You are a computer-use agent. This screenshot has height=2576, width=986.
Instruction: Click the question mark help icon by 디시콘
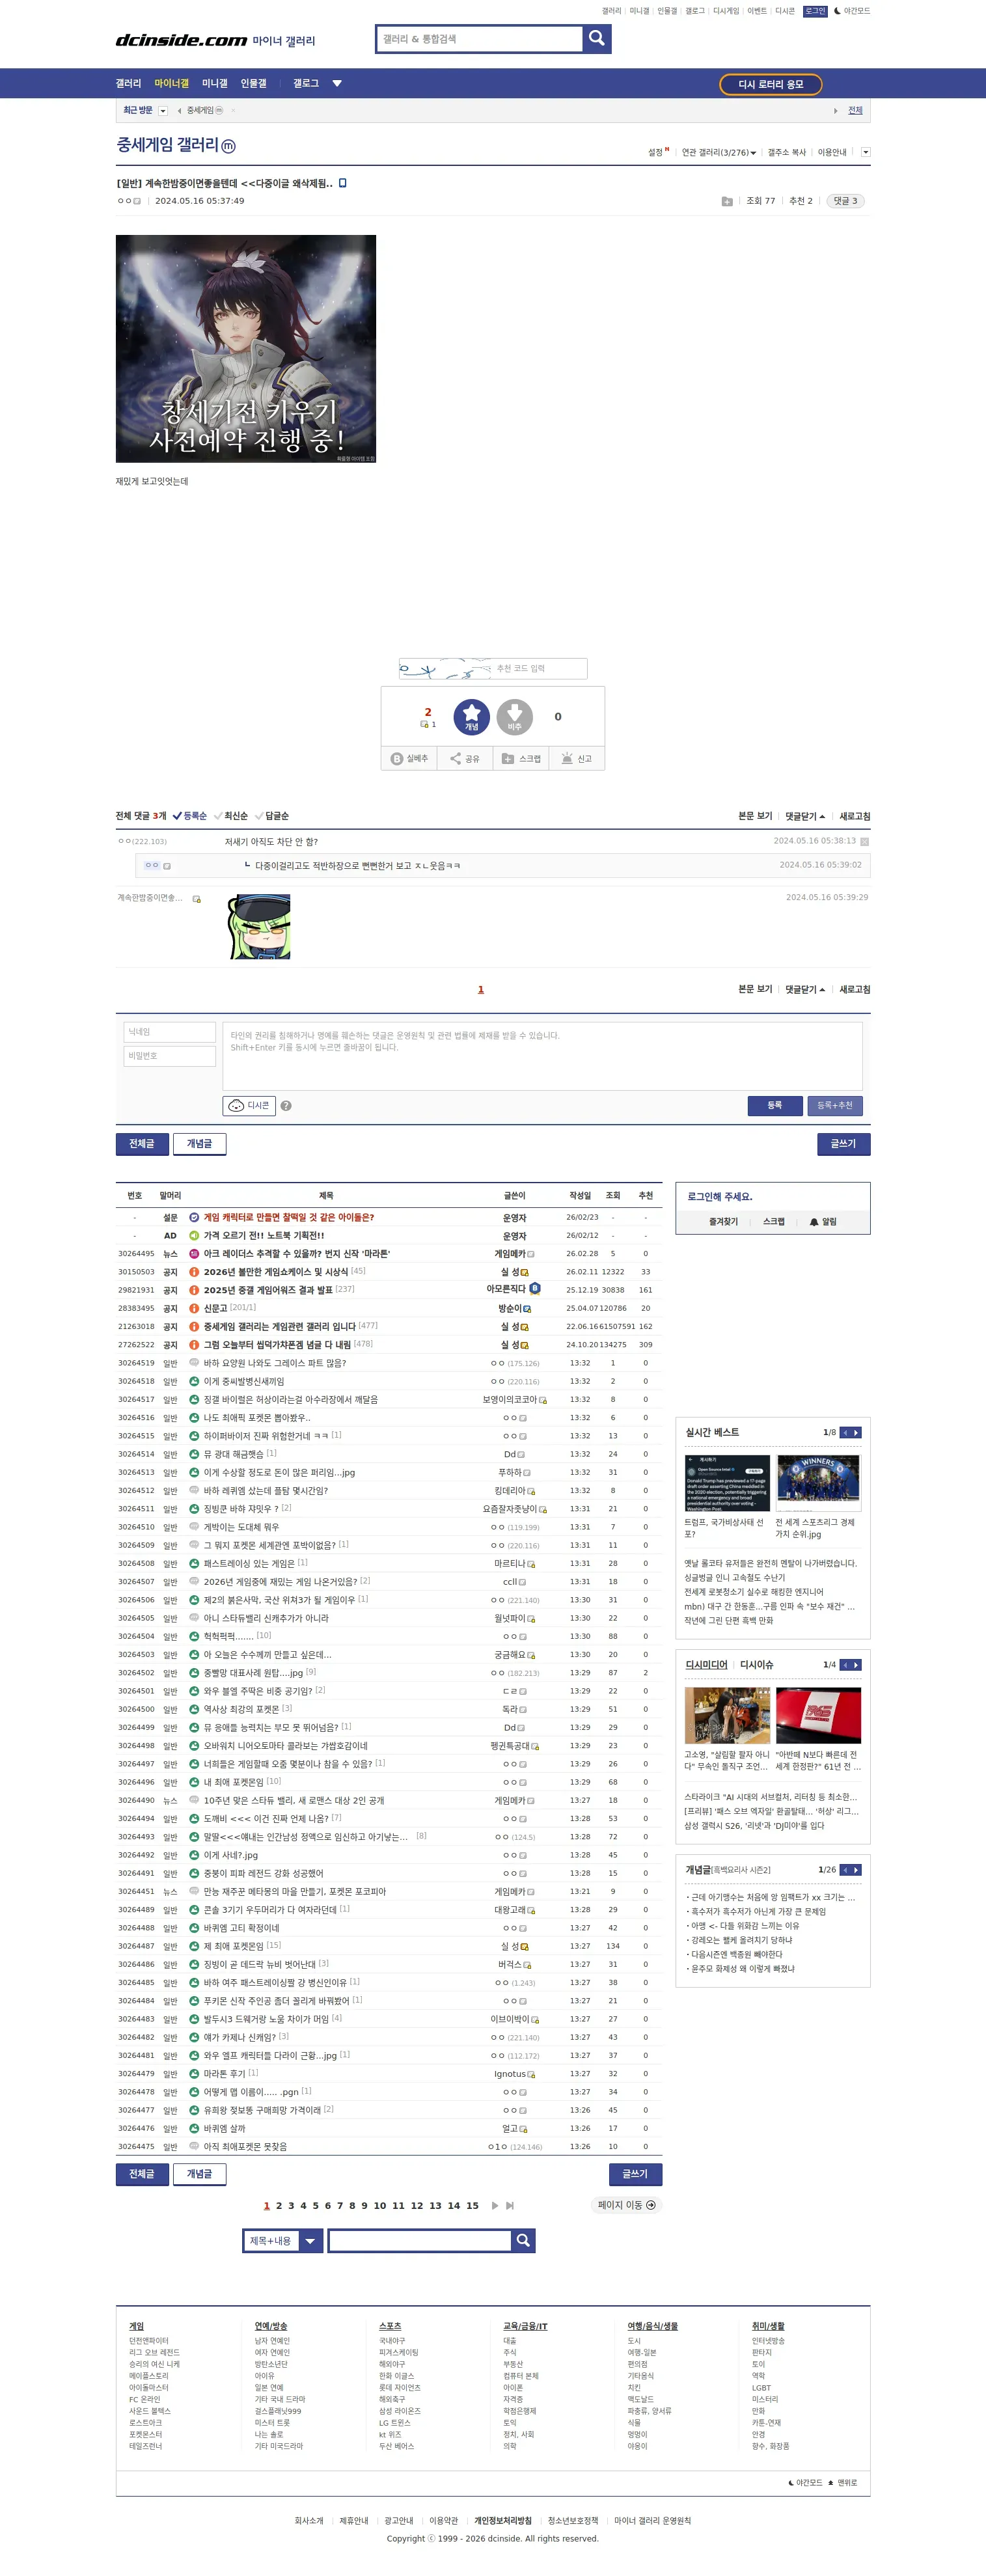pyautogui.click(x=286, y=1106)
